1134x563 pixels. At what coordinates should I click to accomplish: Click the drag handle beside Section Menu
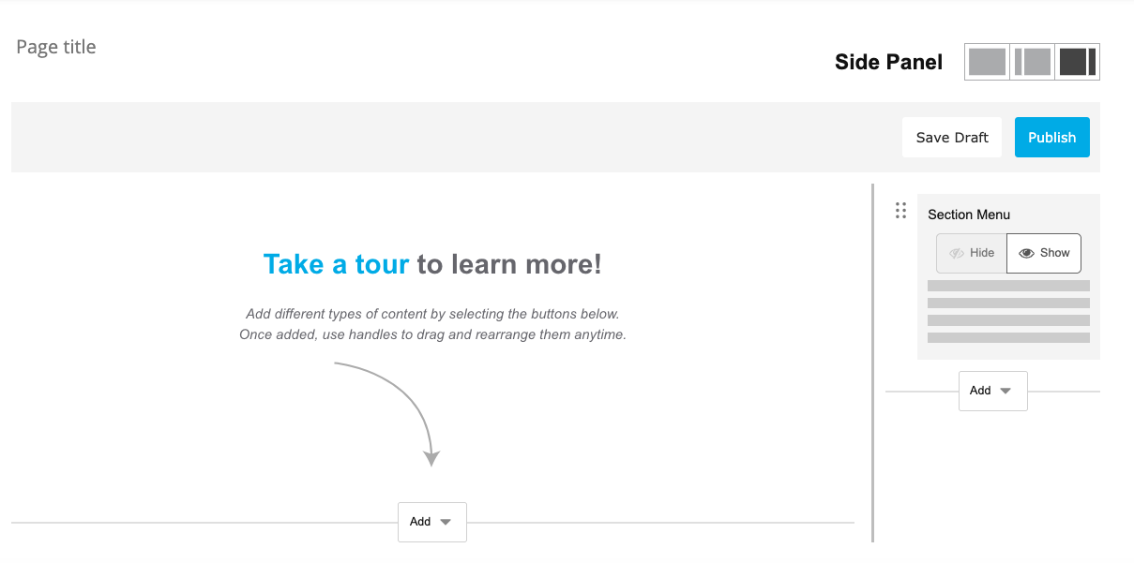[x=900, y=211]
